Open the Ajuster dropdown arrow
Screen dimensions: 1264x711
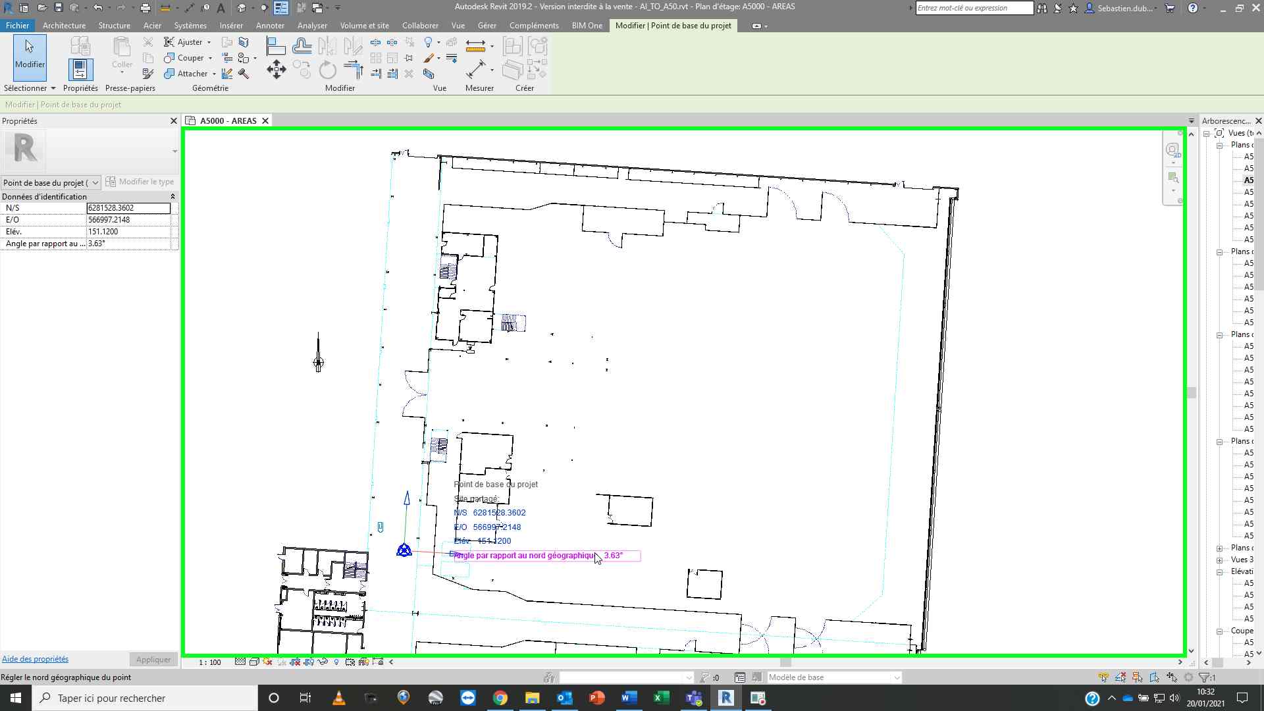click(209, 42)
